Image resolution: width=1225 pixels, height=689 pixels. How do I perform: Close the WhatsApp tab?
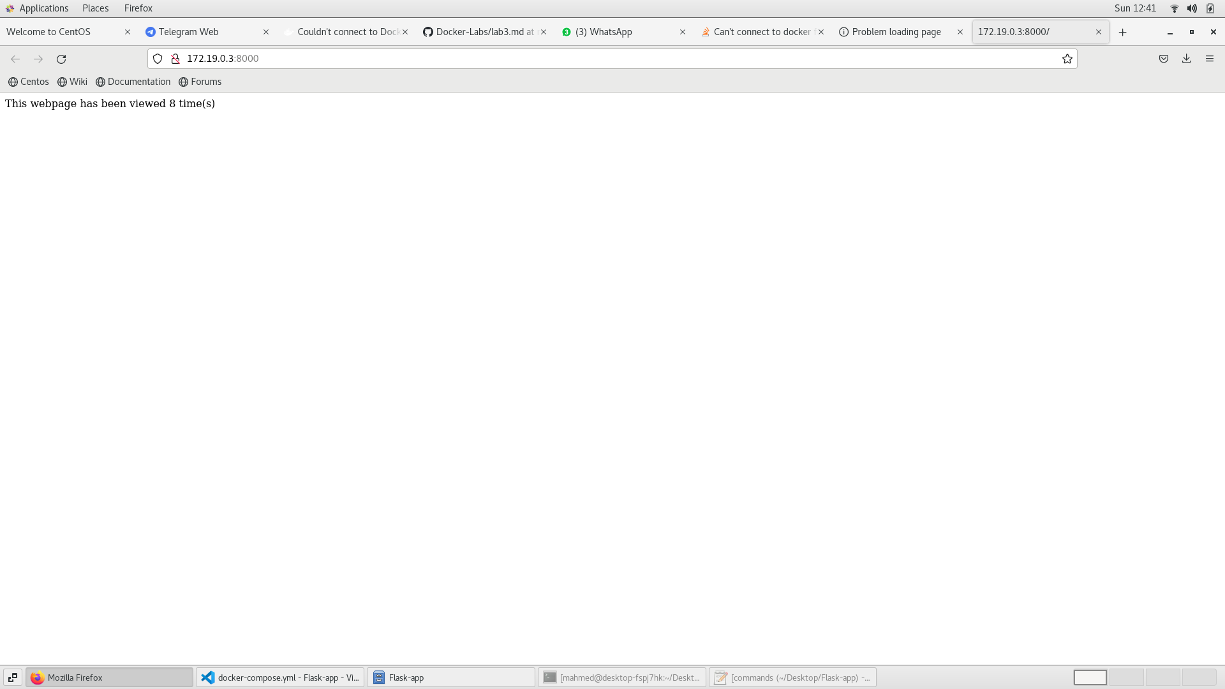coord(682,32)
